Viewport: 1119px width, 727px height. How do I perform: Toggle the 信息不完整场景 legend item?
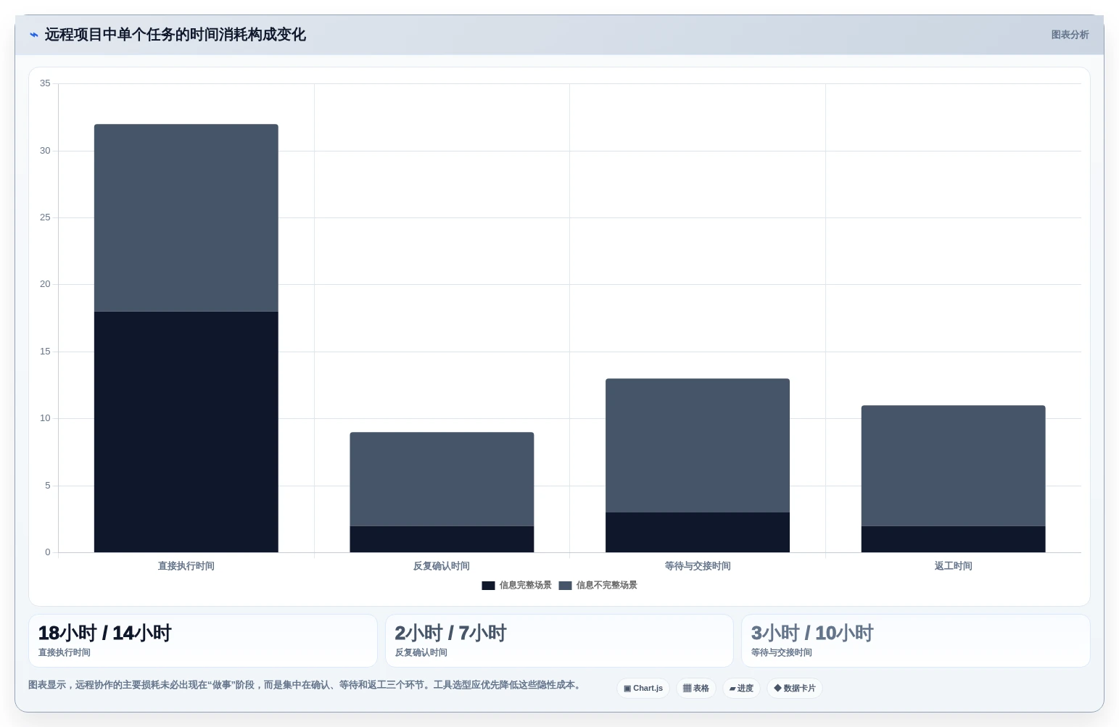pyautogui.click(x=598, y=585)
